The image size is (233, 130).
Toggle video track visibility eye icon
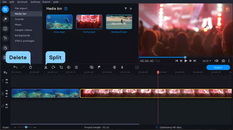(7, 91)
